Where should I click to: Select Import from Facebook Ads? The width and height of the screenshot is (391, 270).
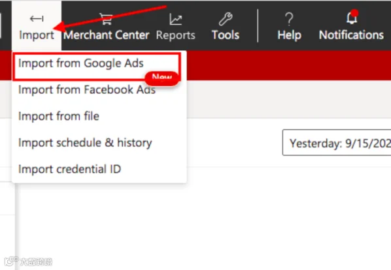click(x=87, y=90)
